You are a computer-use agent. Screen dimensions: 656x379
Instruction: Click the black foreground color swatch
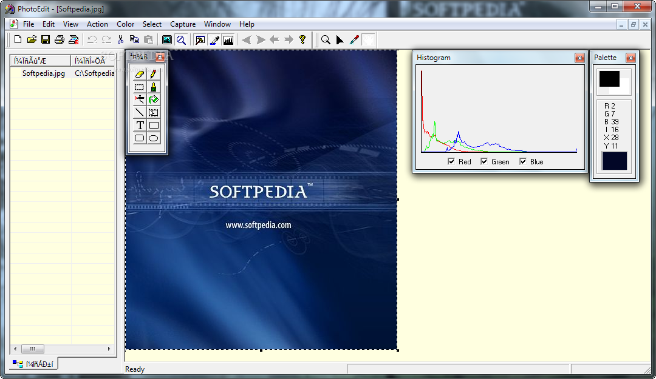[x=609, y=79]
